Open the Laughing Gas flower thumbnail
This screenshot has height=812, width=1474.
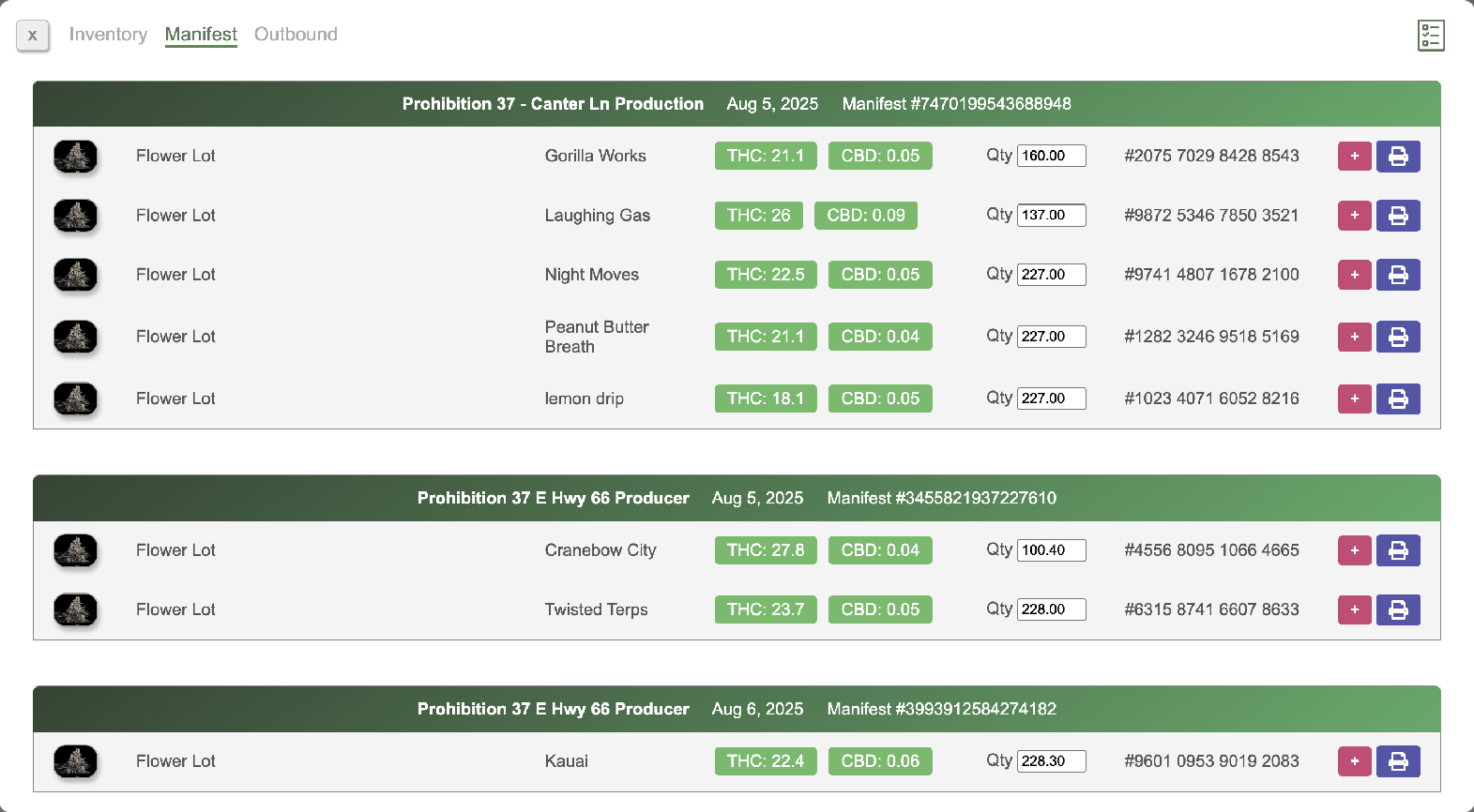(x=76, y=216)
